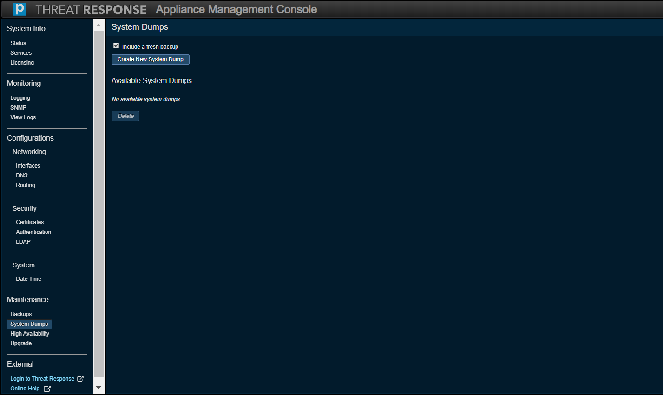Image resolution: width=663 pixels, height=395 pixels.
Task: Click the sidebar scrollbar up arrow
Action: pos(98,25)
